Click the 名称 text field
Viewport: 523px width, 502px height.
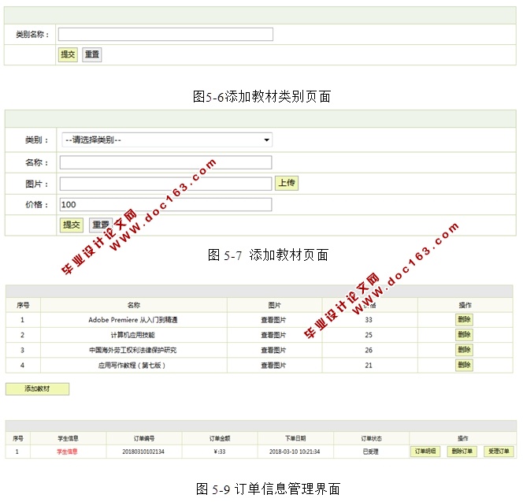tap(165, 162)
